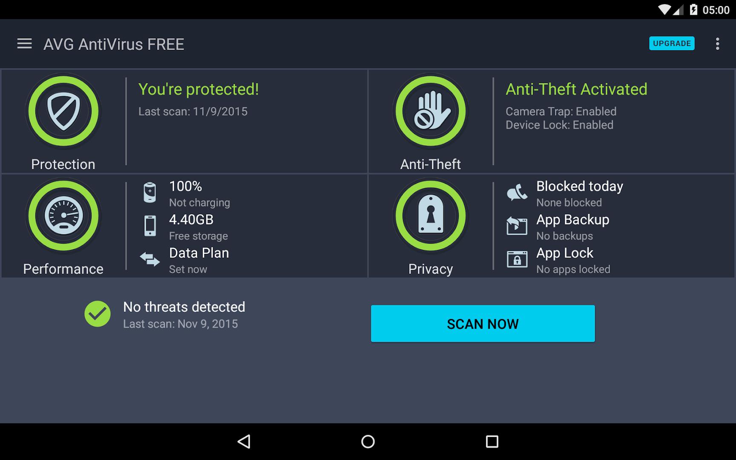This screenshot has height=460, width=736.
Task: Start a scan with SCAN NOW
Action: 483,324
